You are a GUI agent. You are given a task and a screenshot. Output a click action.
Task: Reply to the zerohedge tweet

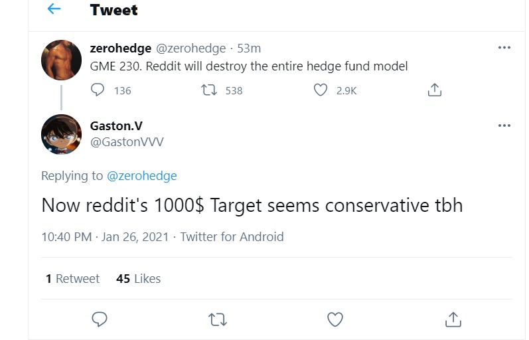pos(98,90)
